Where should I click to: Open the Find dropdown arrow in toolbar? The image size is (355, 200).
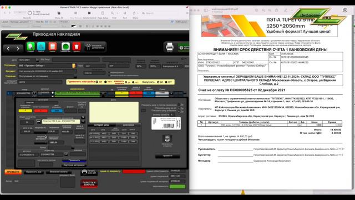[x=117, y=13]
